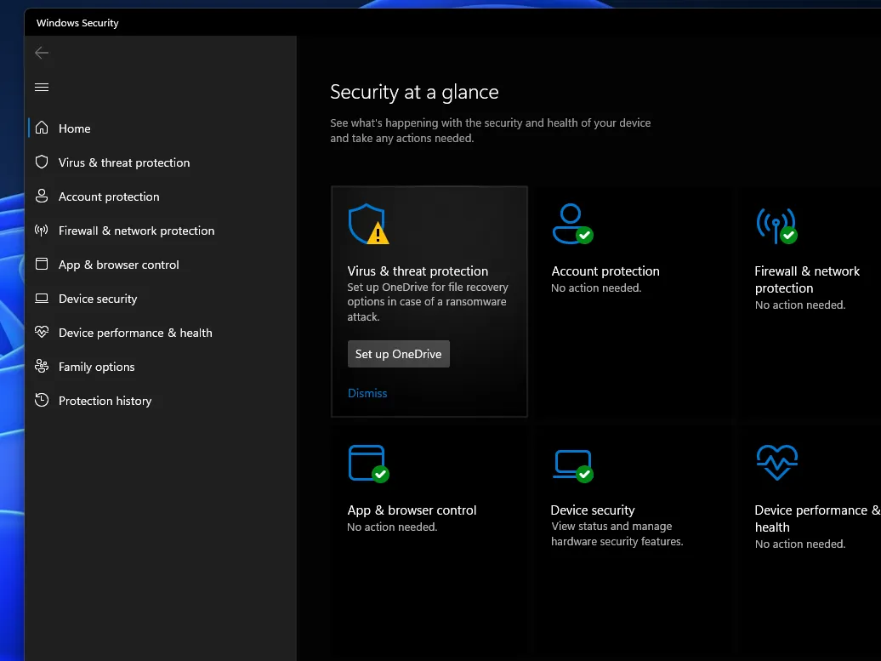Image resolution: width=881 pixels, height=661 pixels.
Task: Open Device security in sidebar
Action: click(97, 299)
